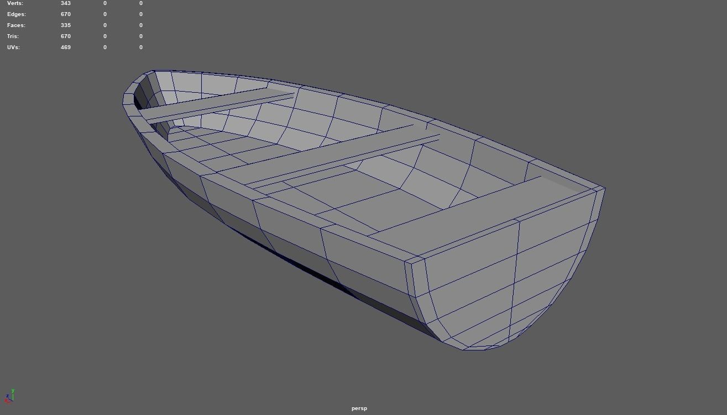The image size is (727, 415).
Task: Click the view axis gizmo icon
Action: [x=9, y=396]
